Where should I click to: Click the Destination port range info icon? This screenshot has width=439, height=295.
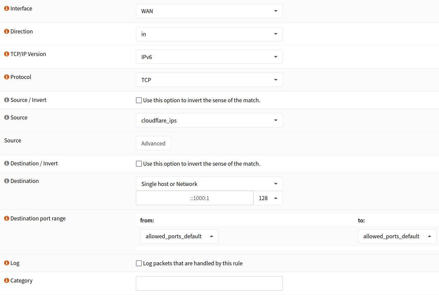tap(6, 218)
